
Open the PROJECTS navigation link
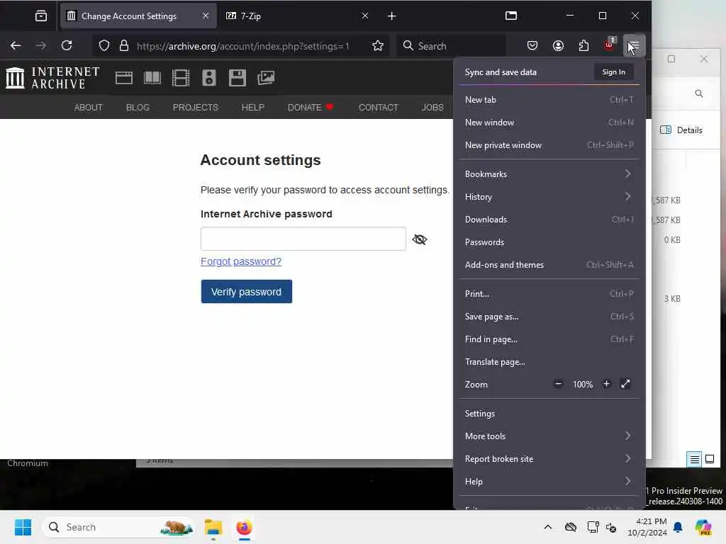pos(196,108)
